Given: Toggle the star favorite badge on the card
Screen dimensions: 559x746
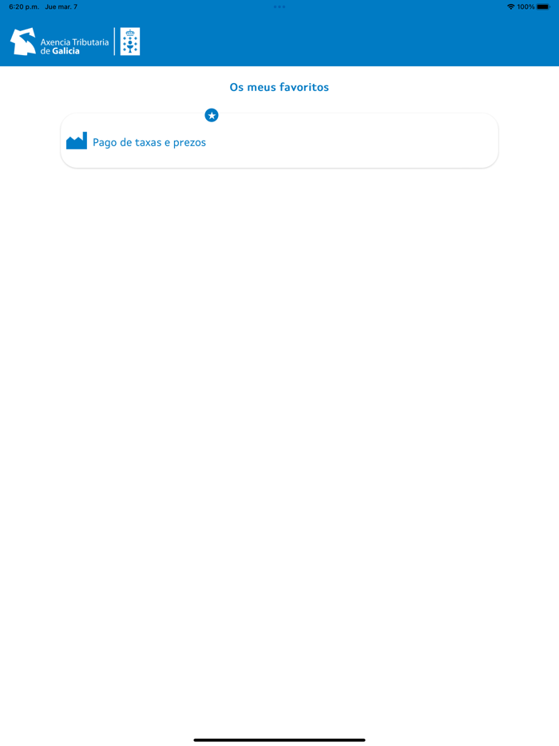Looking at the screenshot, I should coord(212,115).
